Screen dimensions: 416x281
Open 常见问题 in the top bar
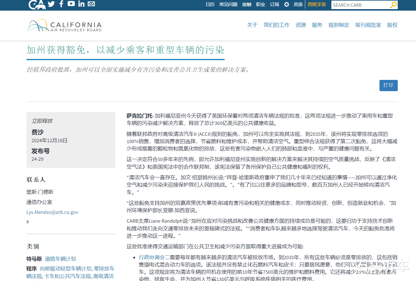[228, 5]
